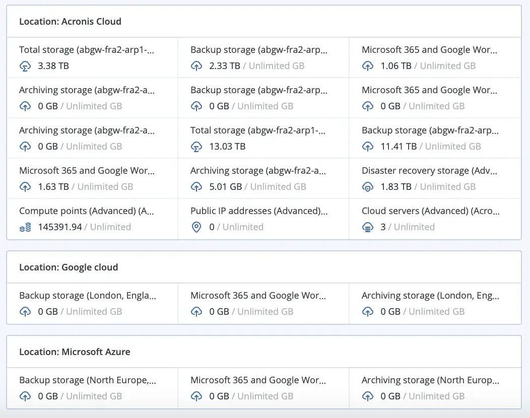Click cloud icon under Backup storage (London, England)
The width and height of the screenshot is (530, 418).
click(25, 312)
